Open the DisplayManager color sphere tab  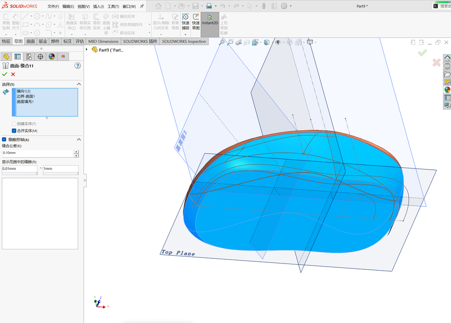(x=52, y=57)
